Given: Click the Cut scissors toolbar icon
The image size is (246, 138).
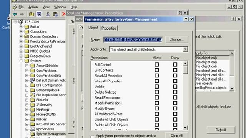Looking at the screenshot, I should click(x=48, y=14).
